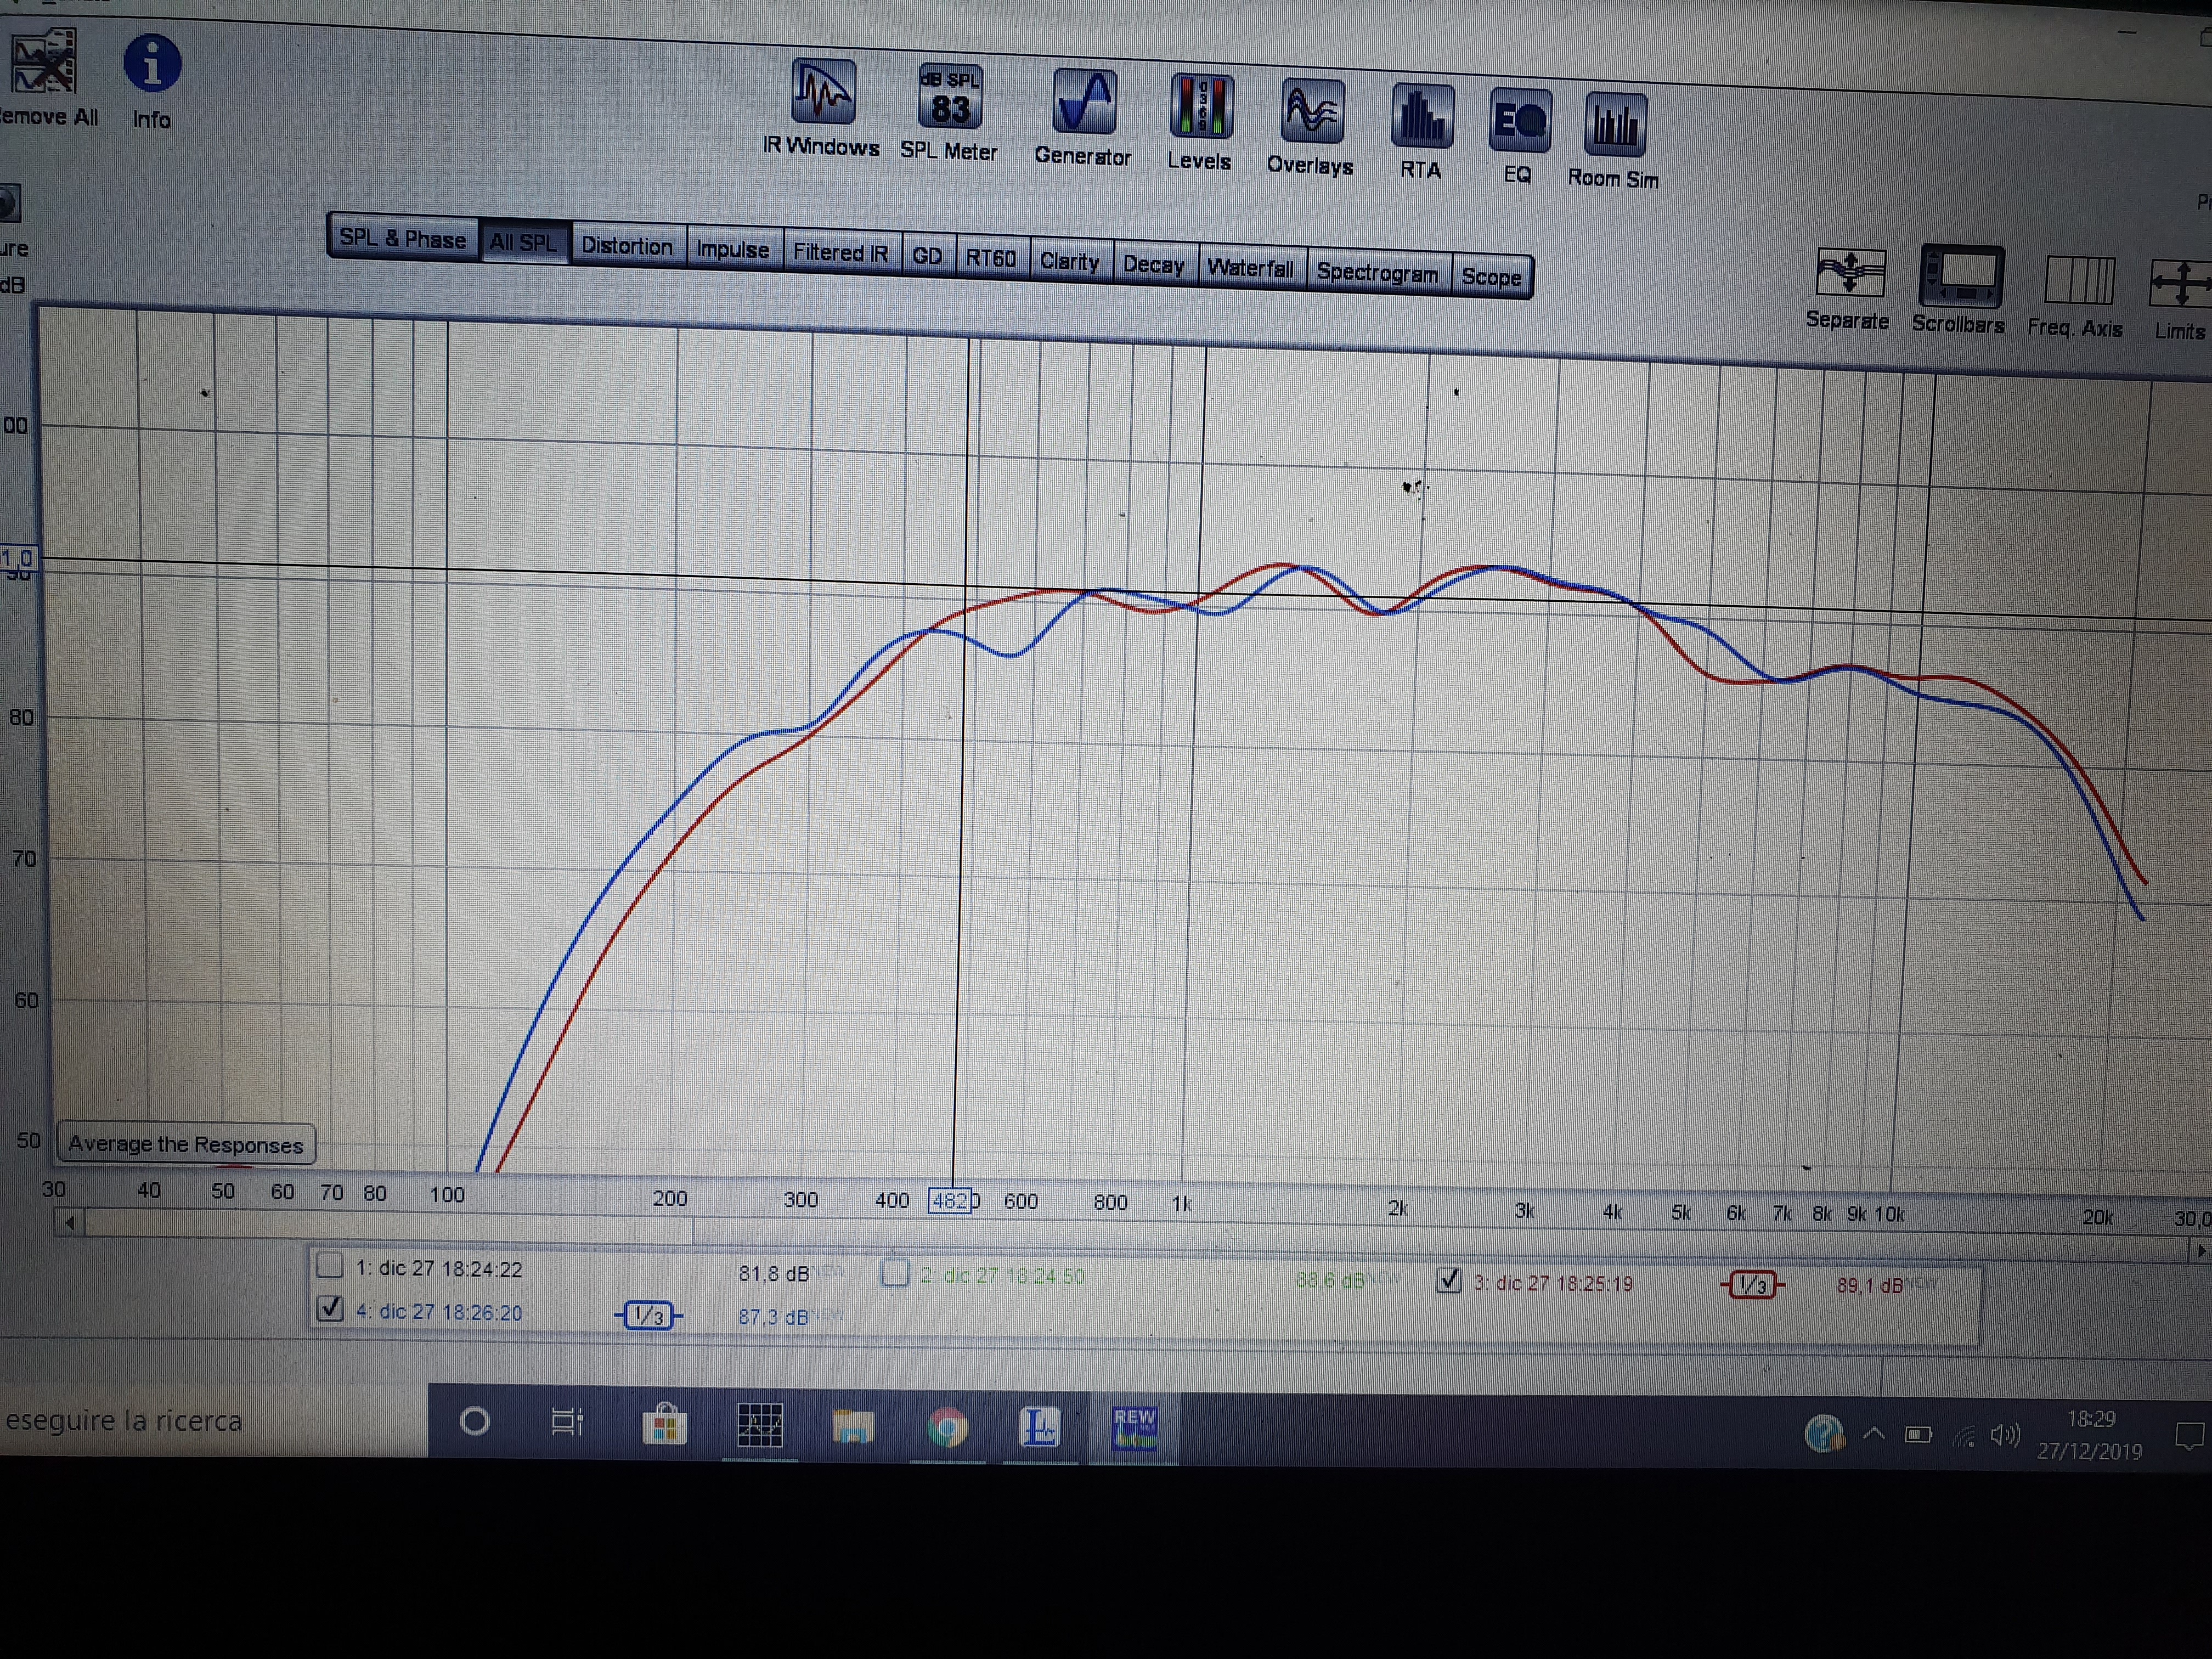Screen dimensions: 2212x1659
Task: Open Task View from the taskbar
Action: pos(567,1422)
